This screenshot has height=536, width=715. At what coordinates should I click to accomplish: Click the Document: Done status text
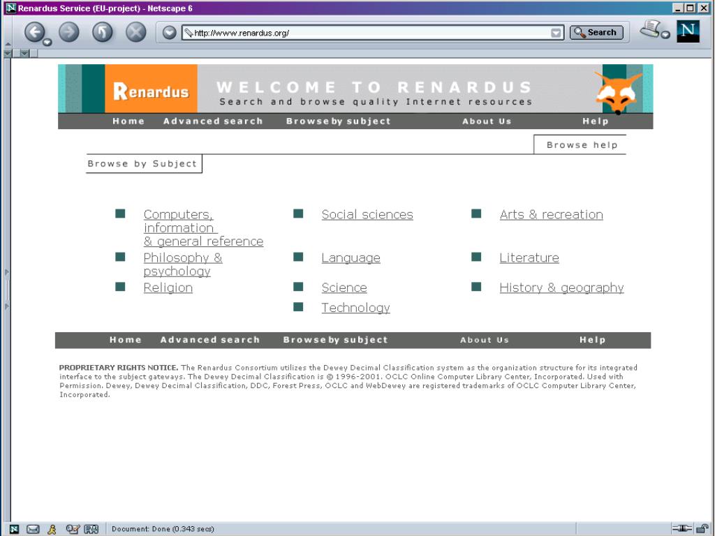click(x=163, y=529)
